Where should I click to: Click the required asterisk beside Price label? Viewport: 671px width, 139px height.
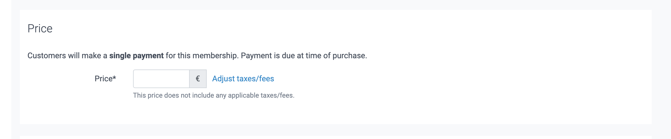point(114,77)
